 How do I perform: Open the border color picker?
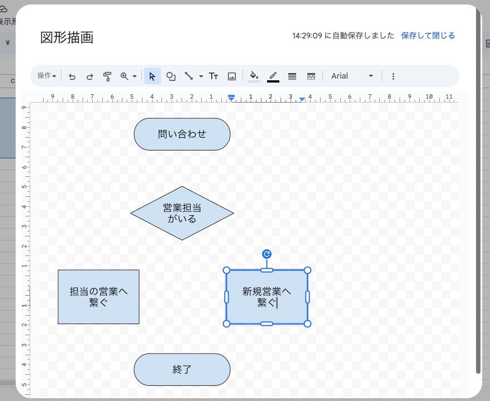[273, 76]
